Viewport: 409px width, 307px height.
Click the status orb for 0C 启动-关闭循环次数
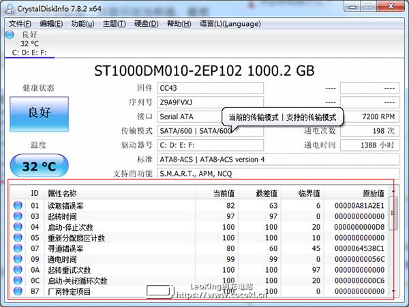(x=18, y=280)
